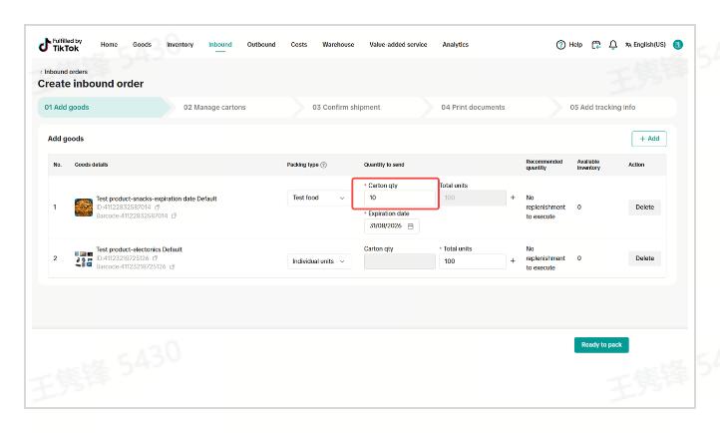Open the Goods menu
The height and width of the screenshot is (433, 720).
tap(142, 45)
